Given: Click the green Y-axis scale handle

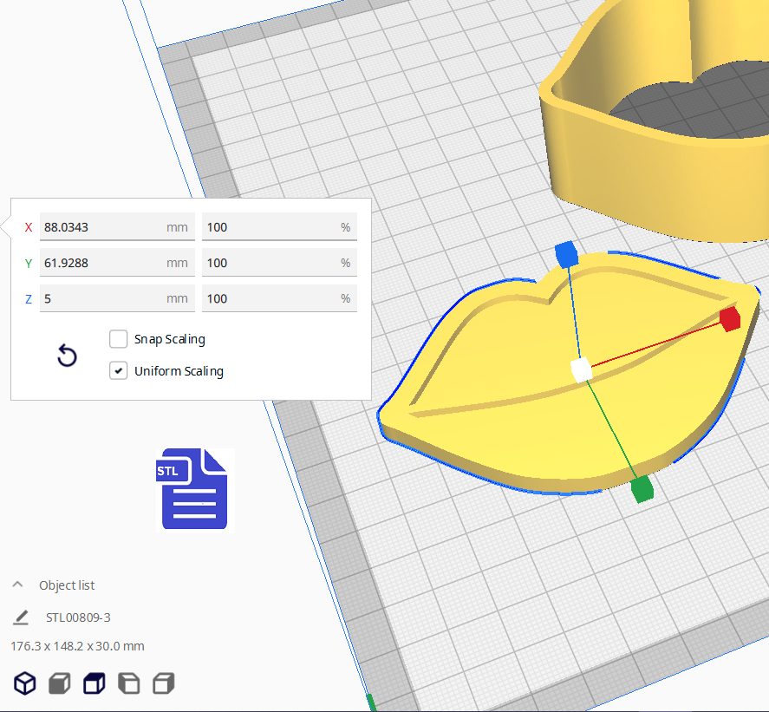Looking at the screenshot, I should (x=641, y=489).
